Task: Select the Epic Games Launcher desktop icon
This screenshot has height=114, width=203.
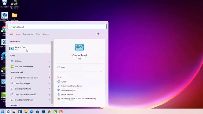Action: point(15,5)
